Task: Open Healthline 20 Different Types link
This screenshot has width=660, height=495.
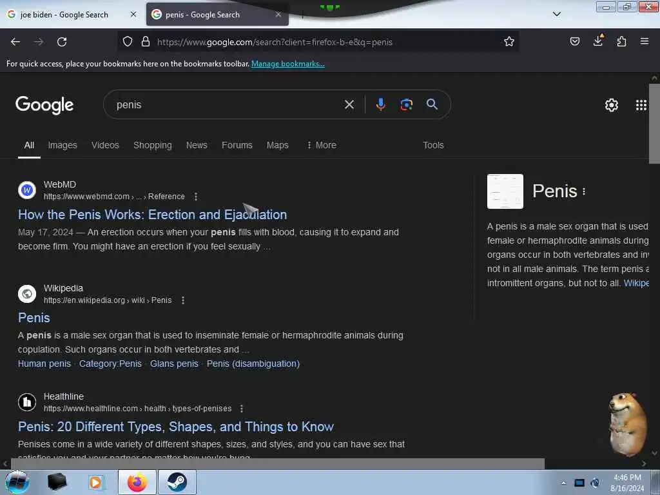Action: (x=175, y=427)
